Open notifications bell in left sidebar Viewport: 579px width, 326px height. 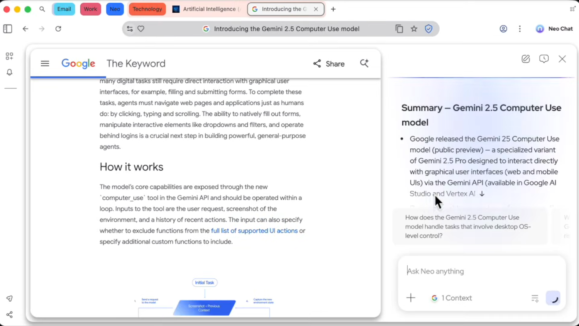[x=10, y=72]
